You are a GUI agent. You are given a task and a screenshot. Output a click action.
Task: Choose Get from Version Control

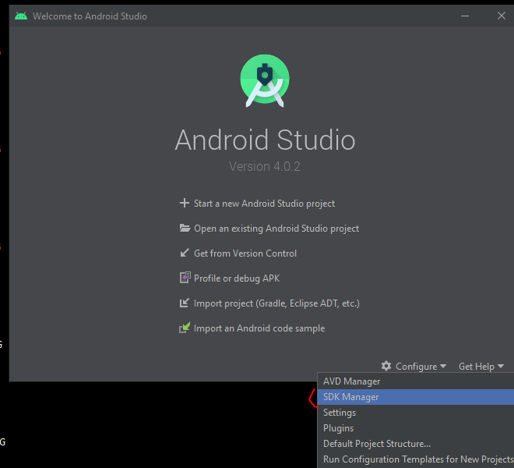pyautogui.click(x=245, y=253)
